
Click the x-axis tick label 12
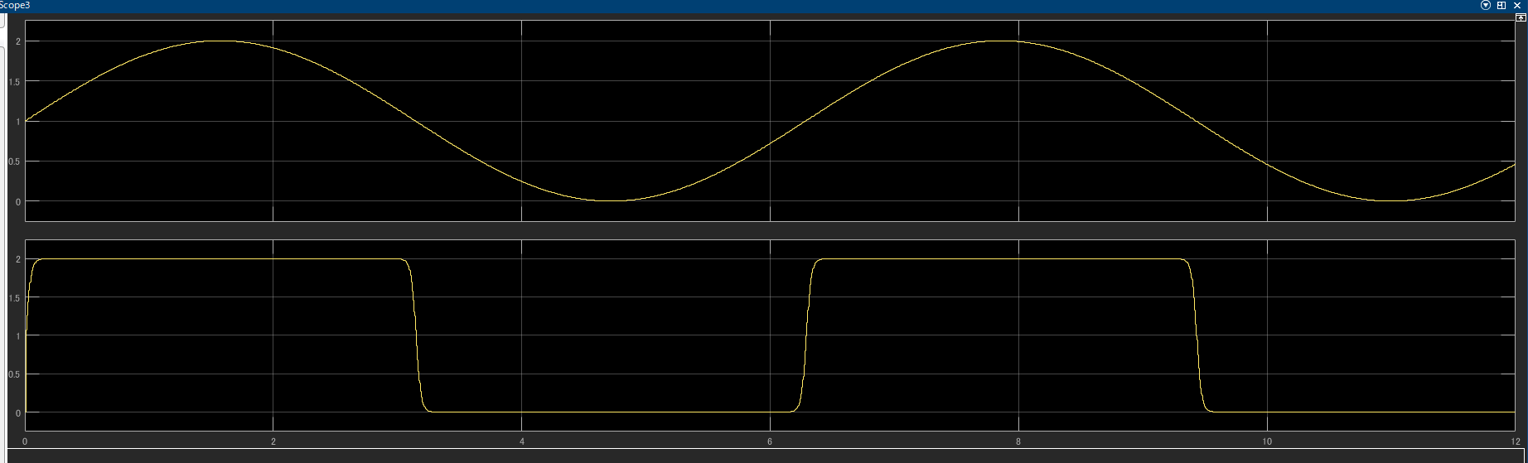1515,441
